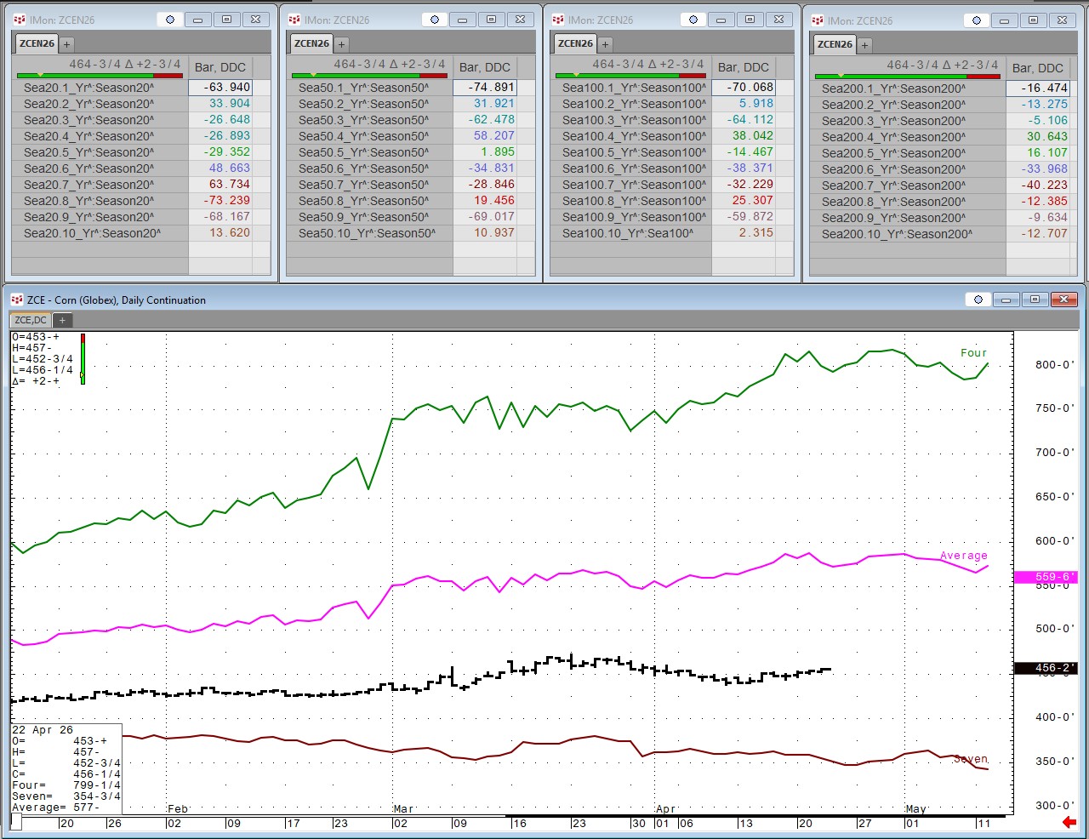
Task: Click the red arrow at chart's bottom-right corner
Action: [x=1069, y=822]
